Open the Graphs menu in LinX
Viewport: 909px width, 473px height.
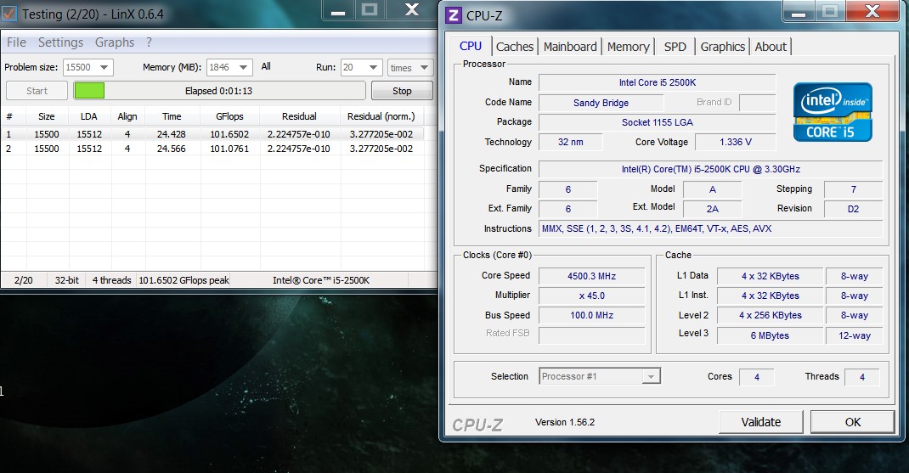[x=114, y=42]
